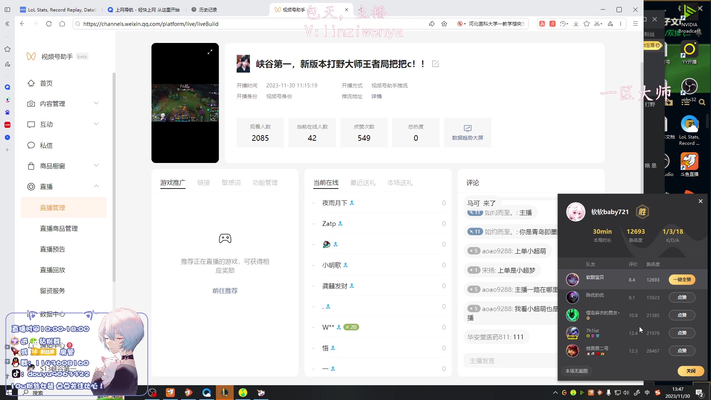Open 斗鱼直播 desktop icon

[690, 165]
